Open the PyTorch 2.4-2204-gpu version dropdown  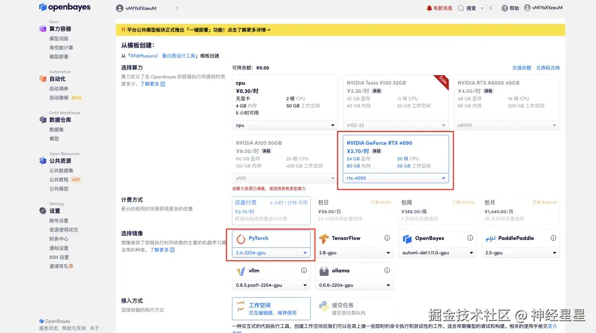[x=271, y=253]
